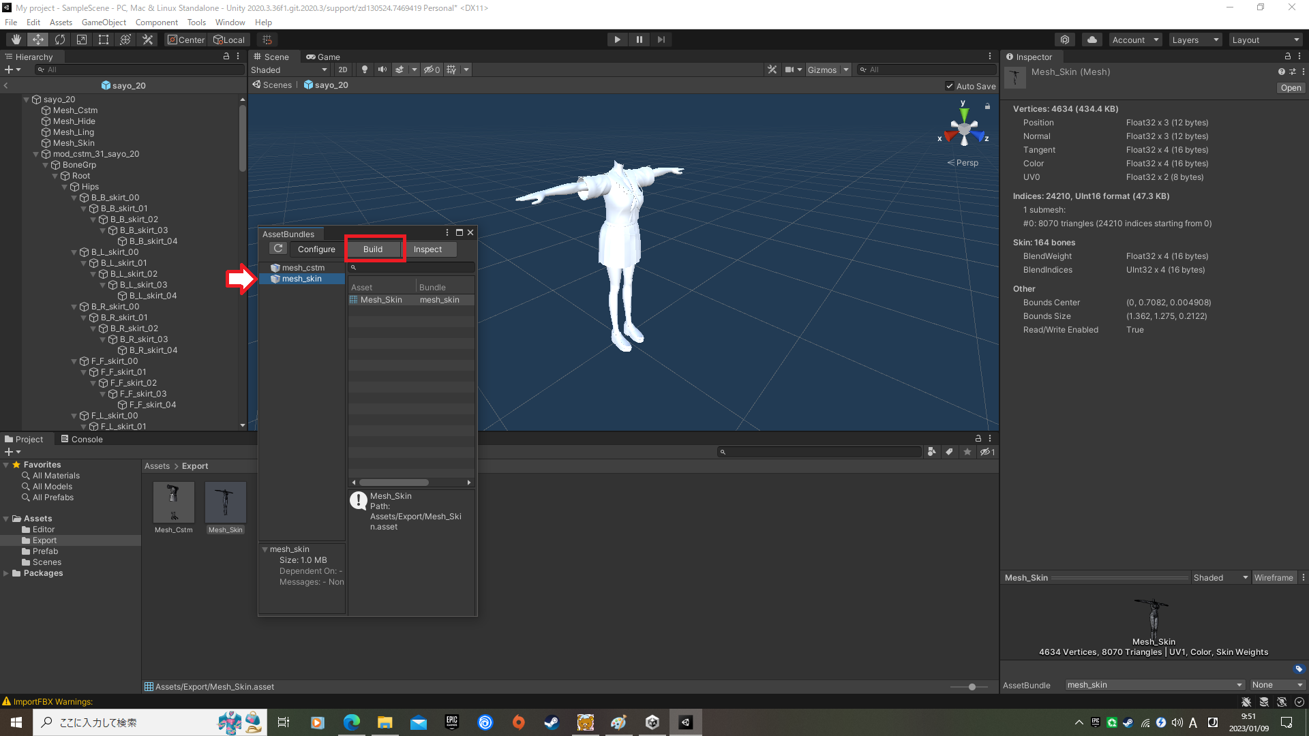Toggle the Auto Save checkbox
1309x736 pixels.
click(950, 86)
